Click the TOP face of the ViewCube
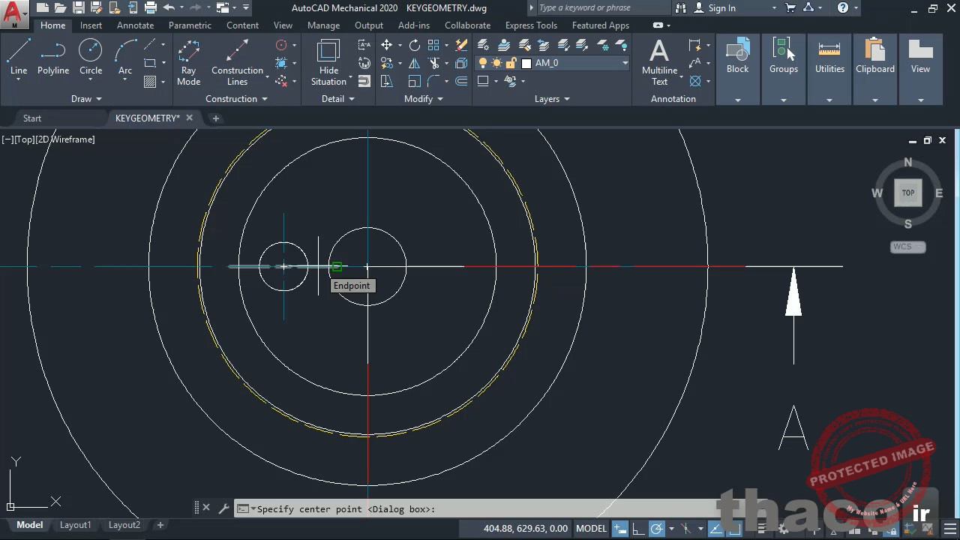Image resolution: width=960 pixels, height=540 pixels. point(908,193)
